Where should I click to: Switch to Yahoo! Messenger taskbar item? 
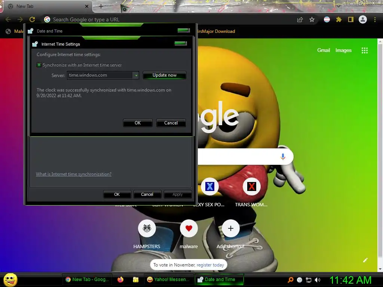pos(169,280)
